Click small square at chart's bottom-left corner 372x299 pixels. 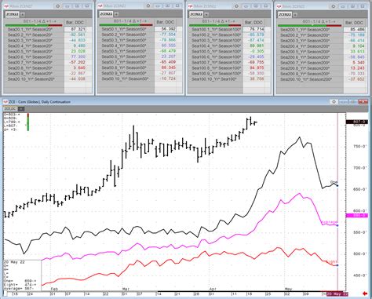[x=5, y=294]
